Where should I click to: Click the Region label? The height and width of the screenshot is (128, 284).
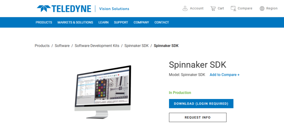pos(272,8)
